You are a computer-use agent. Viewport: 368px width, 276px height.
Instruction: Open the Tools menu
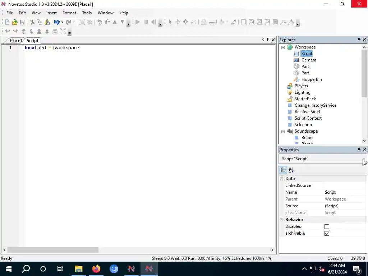point(87,13)
